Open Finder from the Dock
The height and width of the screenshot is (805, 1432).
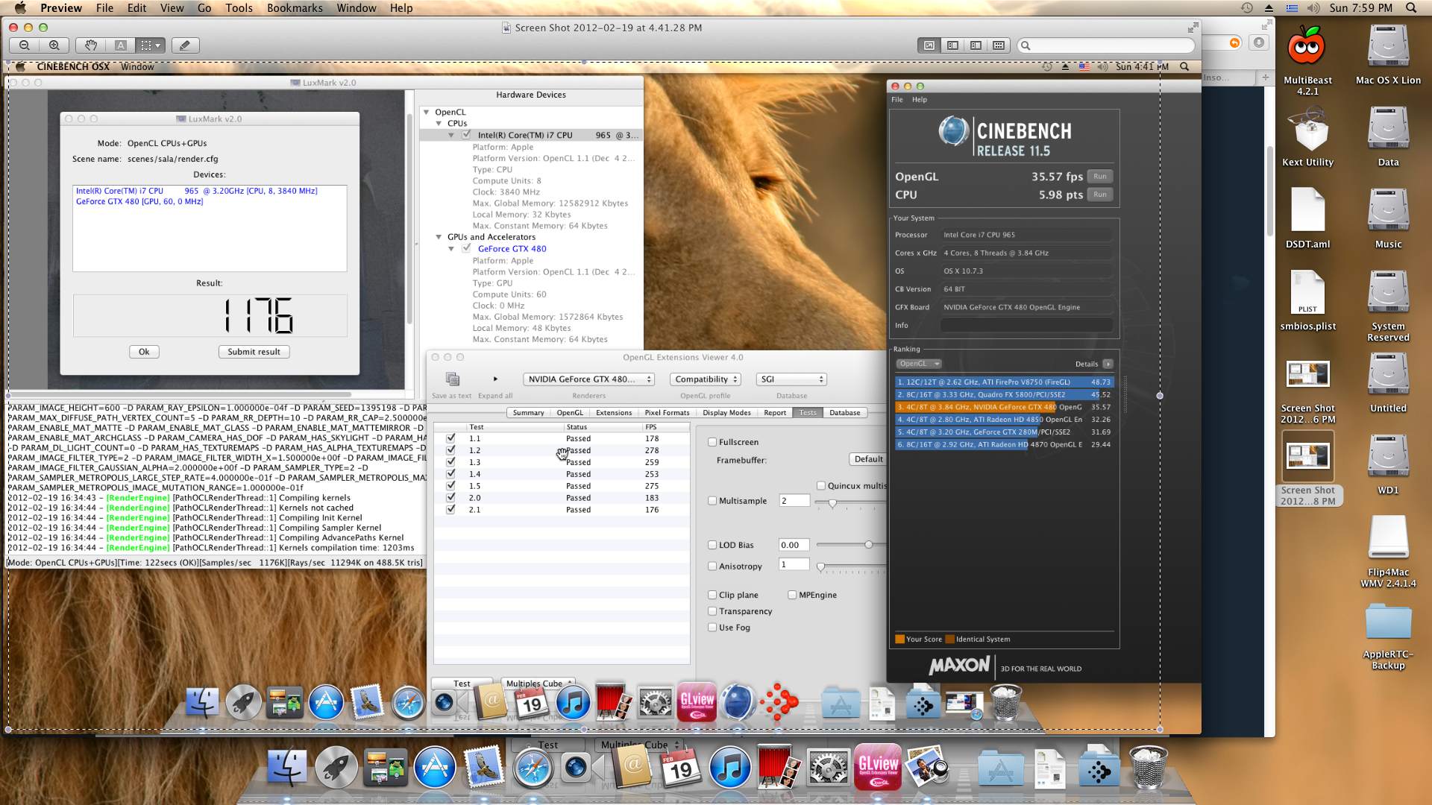287,767
